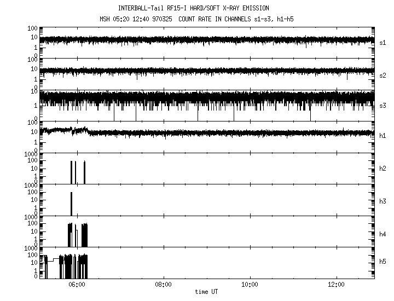Image resolution: width=394 pixels, height=301 pixels.
Task: Select the h4 channel label
Action: (383, 234)
